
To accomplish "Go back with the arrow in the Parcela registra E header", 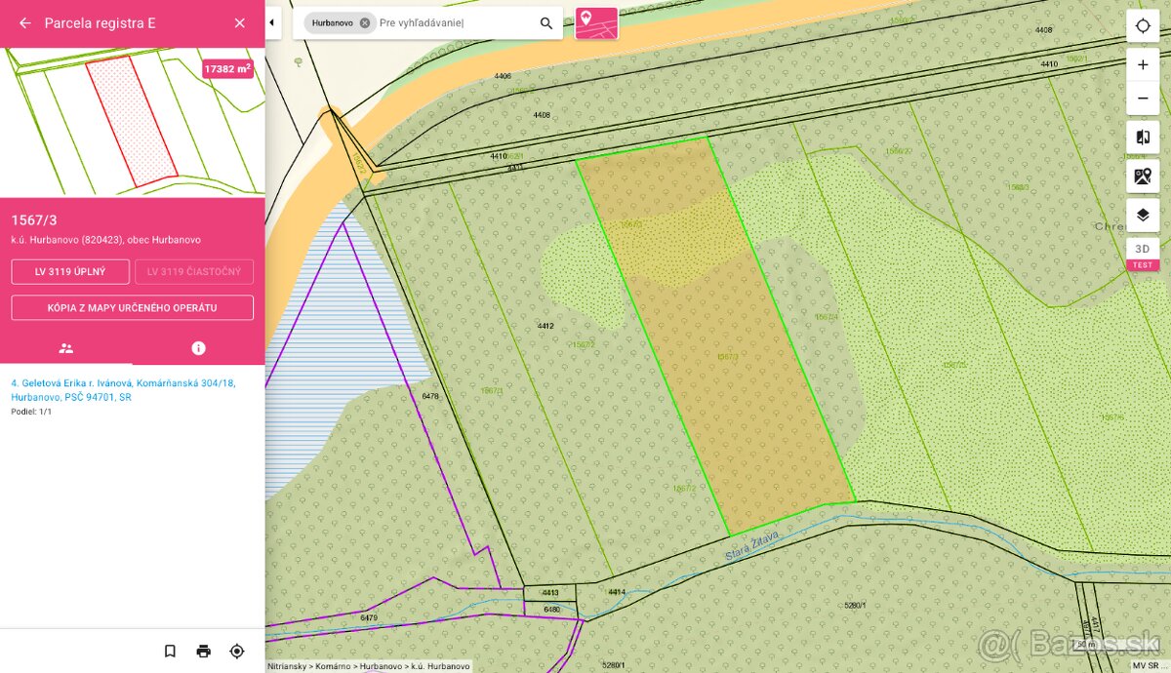I will 24,23.
